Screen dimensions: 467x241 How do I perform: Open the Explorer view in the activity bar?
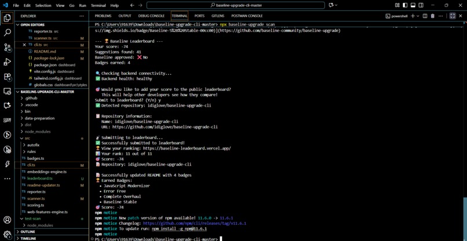point(7,18)
